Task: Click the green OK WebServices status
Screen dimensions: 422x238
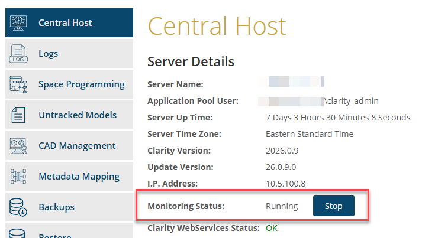Action: (271, 227)
